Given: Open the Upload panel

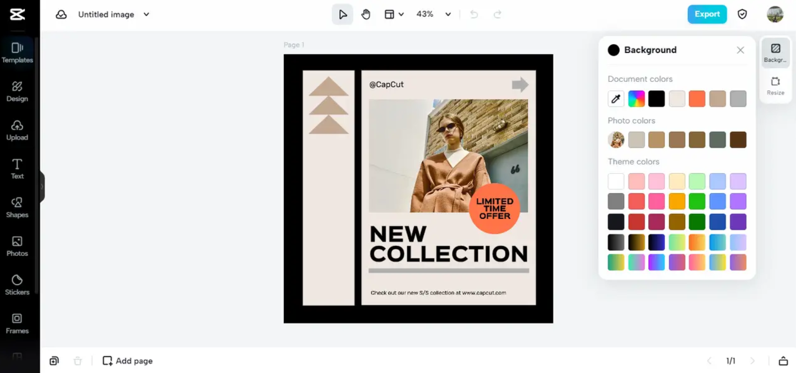Looking at the screenshot, I should click(17, 130).
